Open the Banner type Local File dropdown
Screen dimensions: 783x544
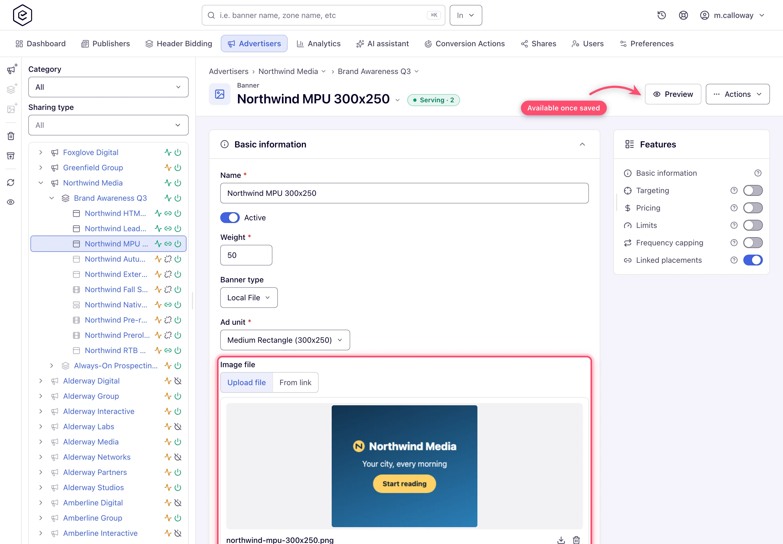249,298
